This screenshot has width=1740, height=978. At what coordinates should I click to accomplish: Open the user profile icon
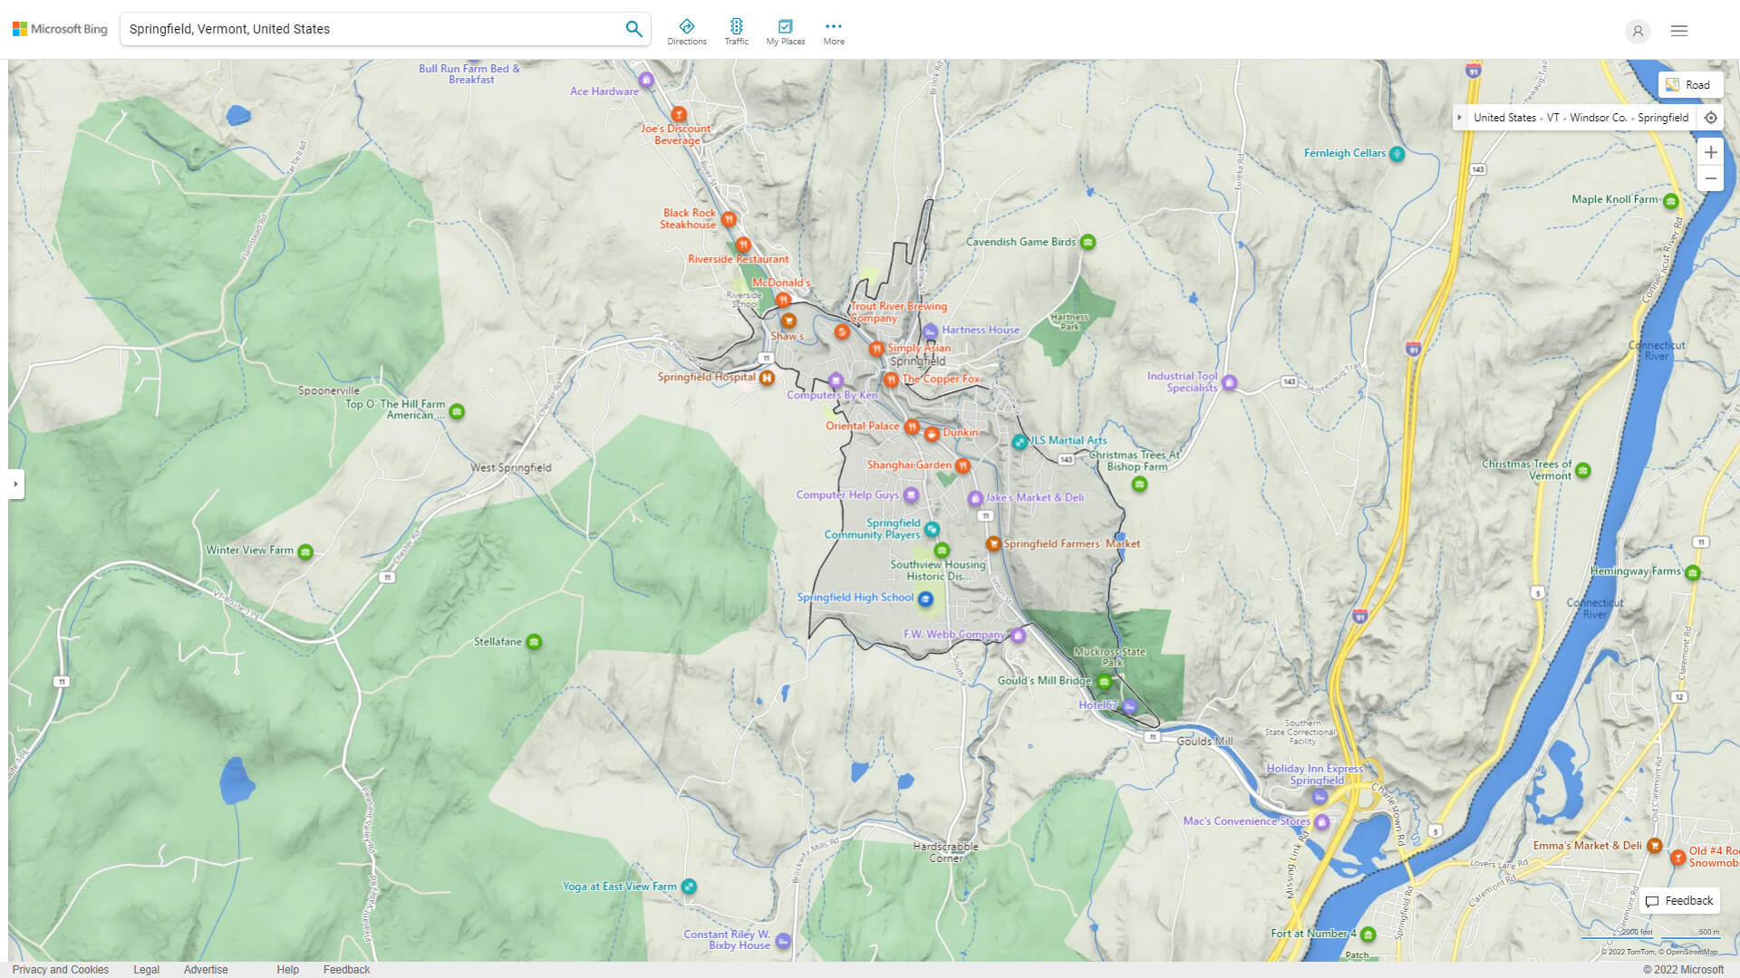pos(1638,31)
